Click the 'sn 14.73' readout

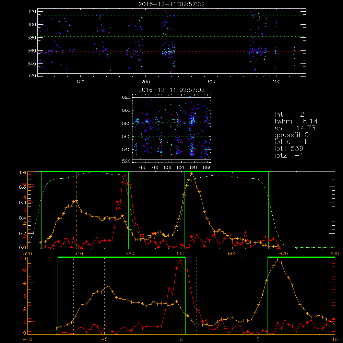(x=295, y=128)
